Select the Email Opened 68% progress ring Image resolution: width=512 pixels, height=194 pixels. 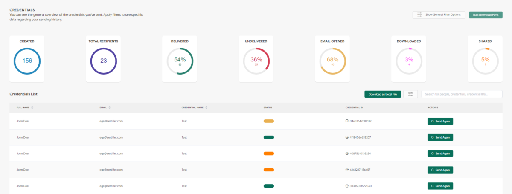[x=332, y=61]
